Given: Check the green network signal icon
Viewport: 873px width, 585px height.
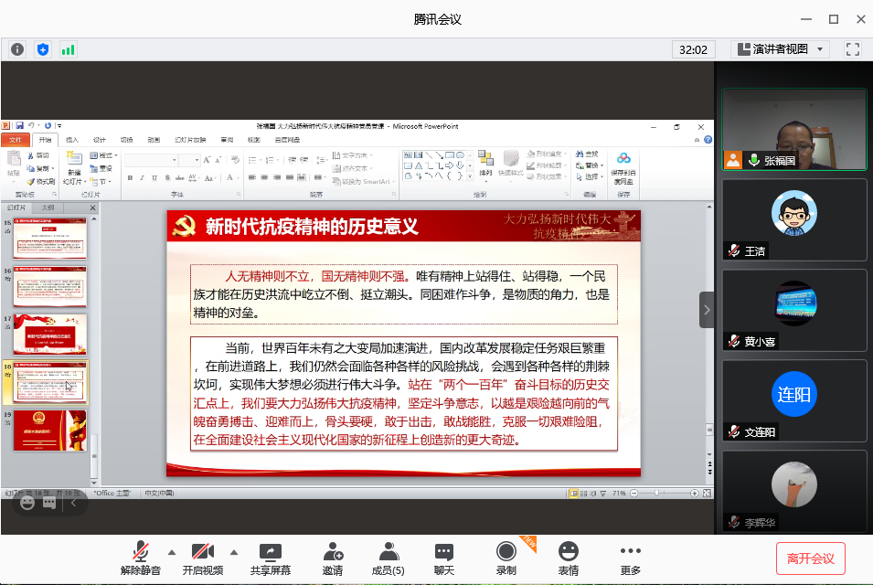Looking at the screenshot, I should pyautogui.click(x=68, y=49).
